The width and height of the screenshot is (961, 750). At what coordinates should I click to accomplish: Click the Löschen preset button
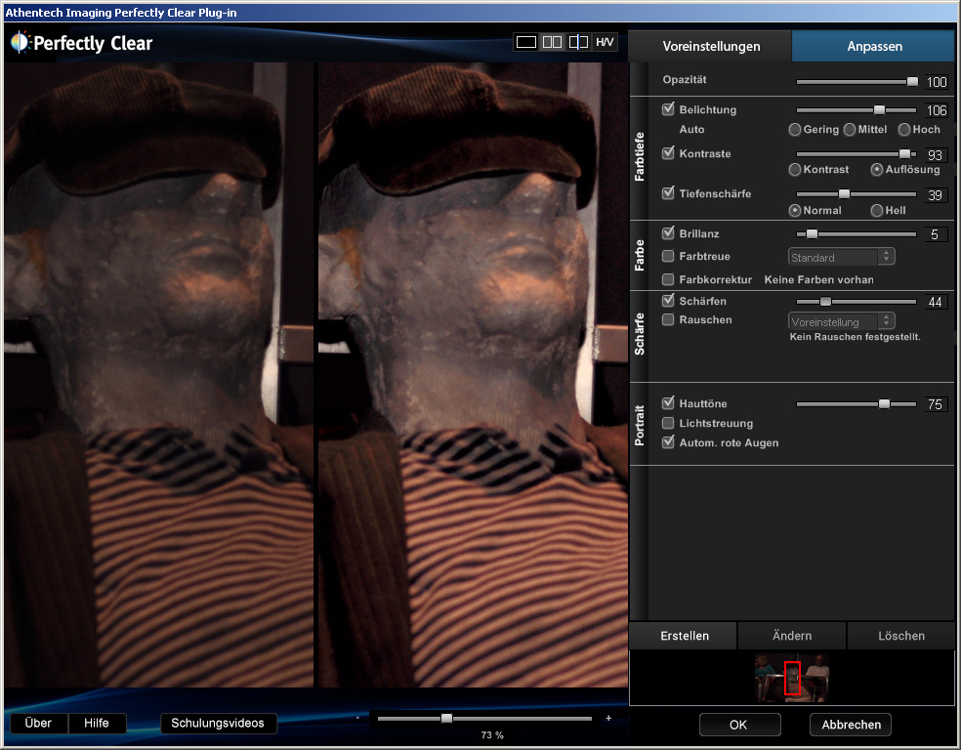pyautogui.click(x=900, y=636)
